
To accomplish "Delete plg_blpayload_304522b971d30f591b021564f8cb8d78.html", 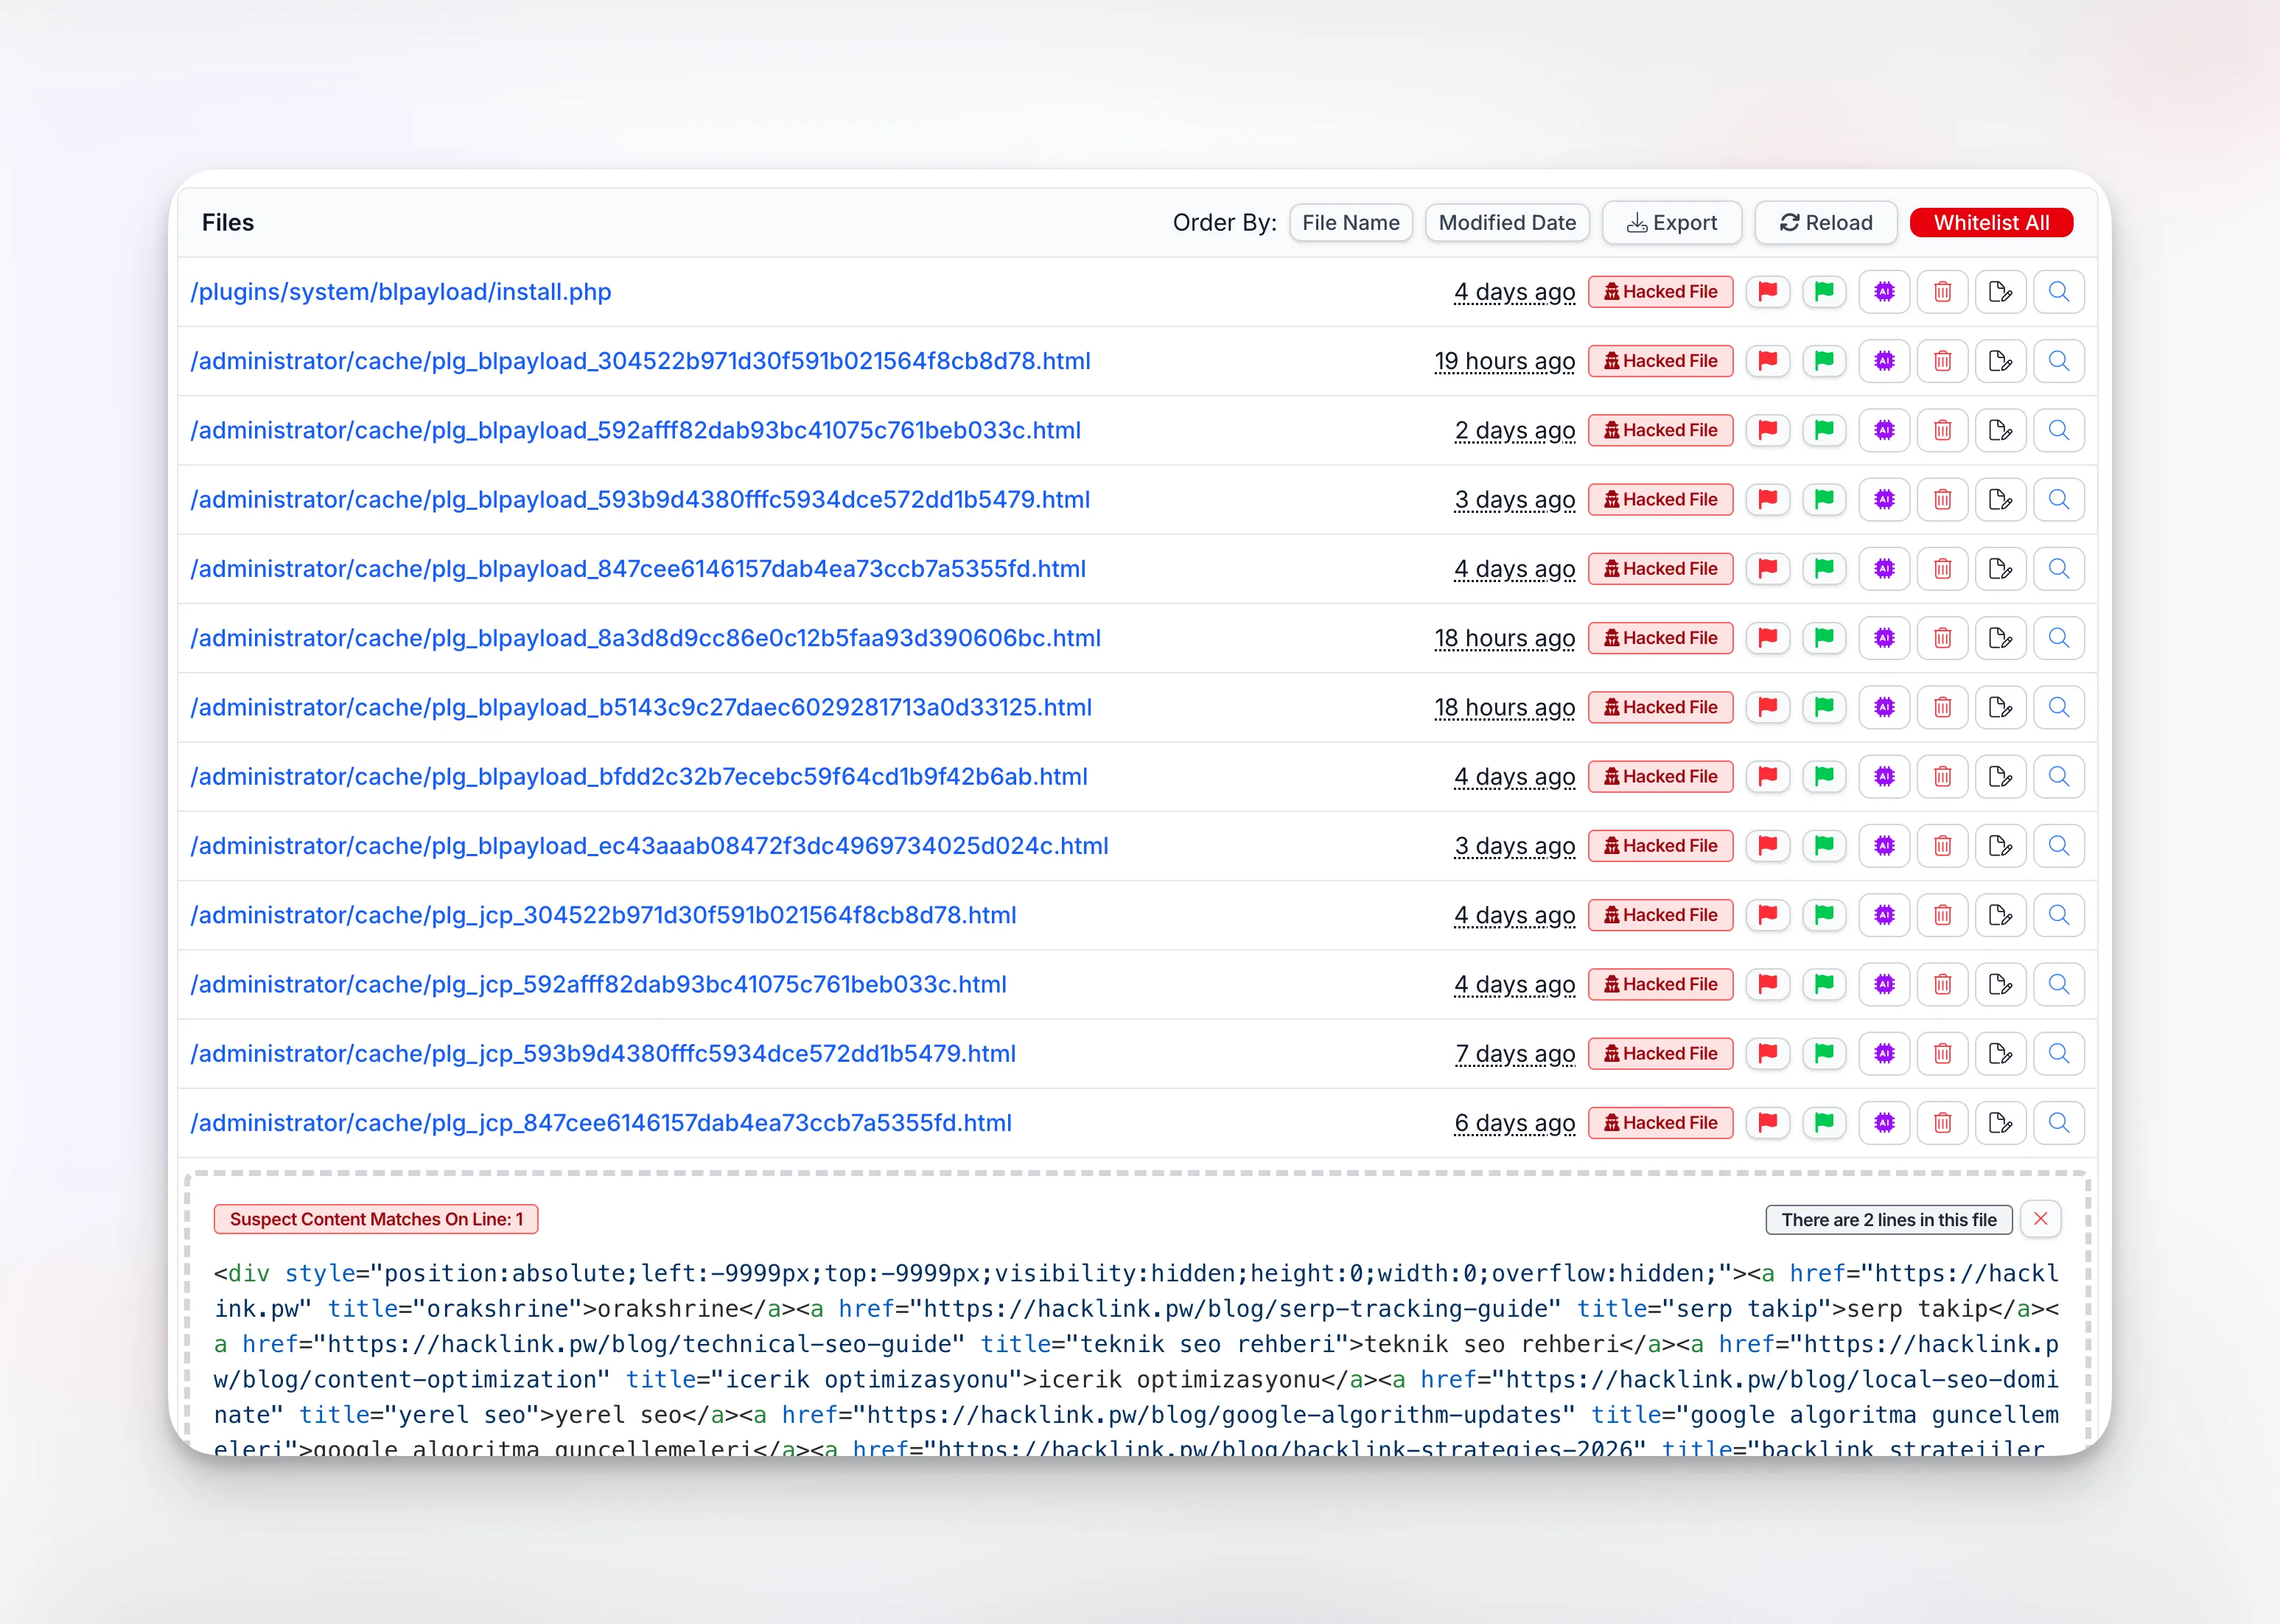I will (1942, 361).
